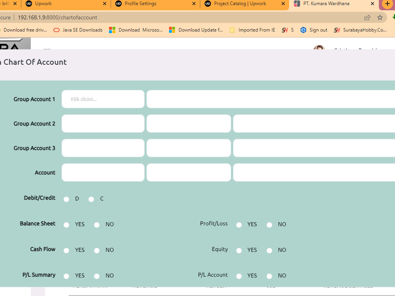
Task: Bookmark this page with star icon
Action: tap(380, 18)
